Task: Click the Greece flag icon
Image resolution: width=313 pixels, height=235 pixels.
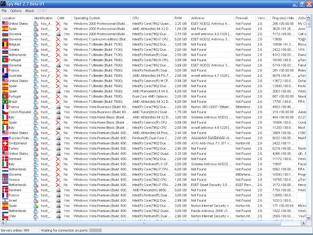Action: click(5, 180)
